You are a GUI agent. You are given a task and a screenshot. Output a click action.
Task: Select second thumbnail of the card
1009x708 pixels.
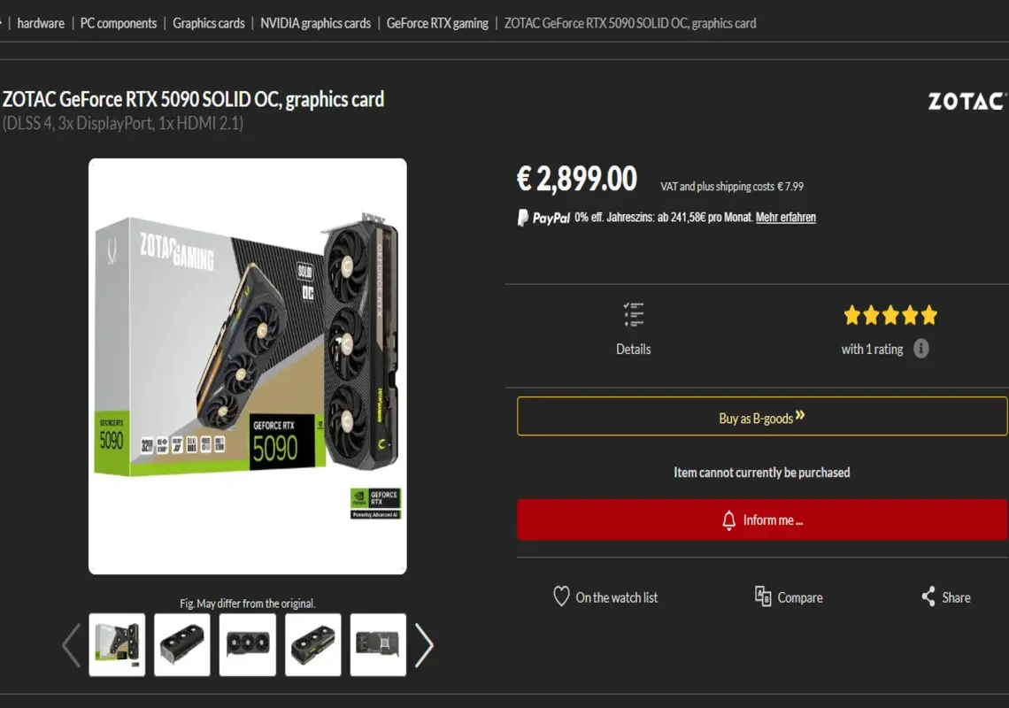182,644
